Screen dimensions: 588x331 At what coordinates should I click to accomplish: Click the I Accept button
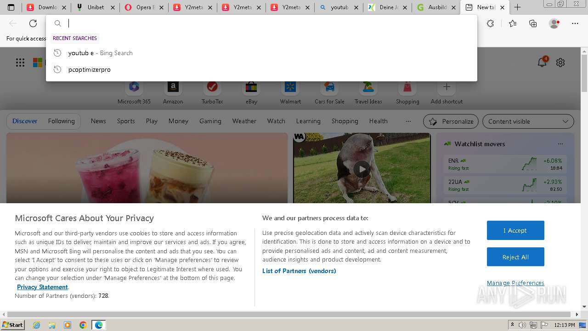(x=515, y=230)
